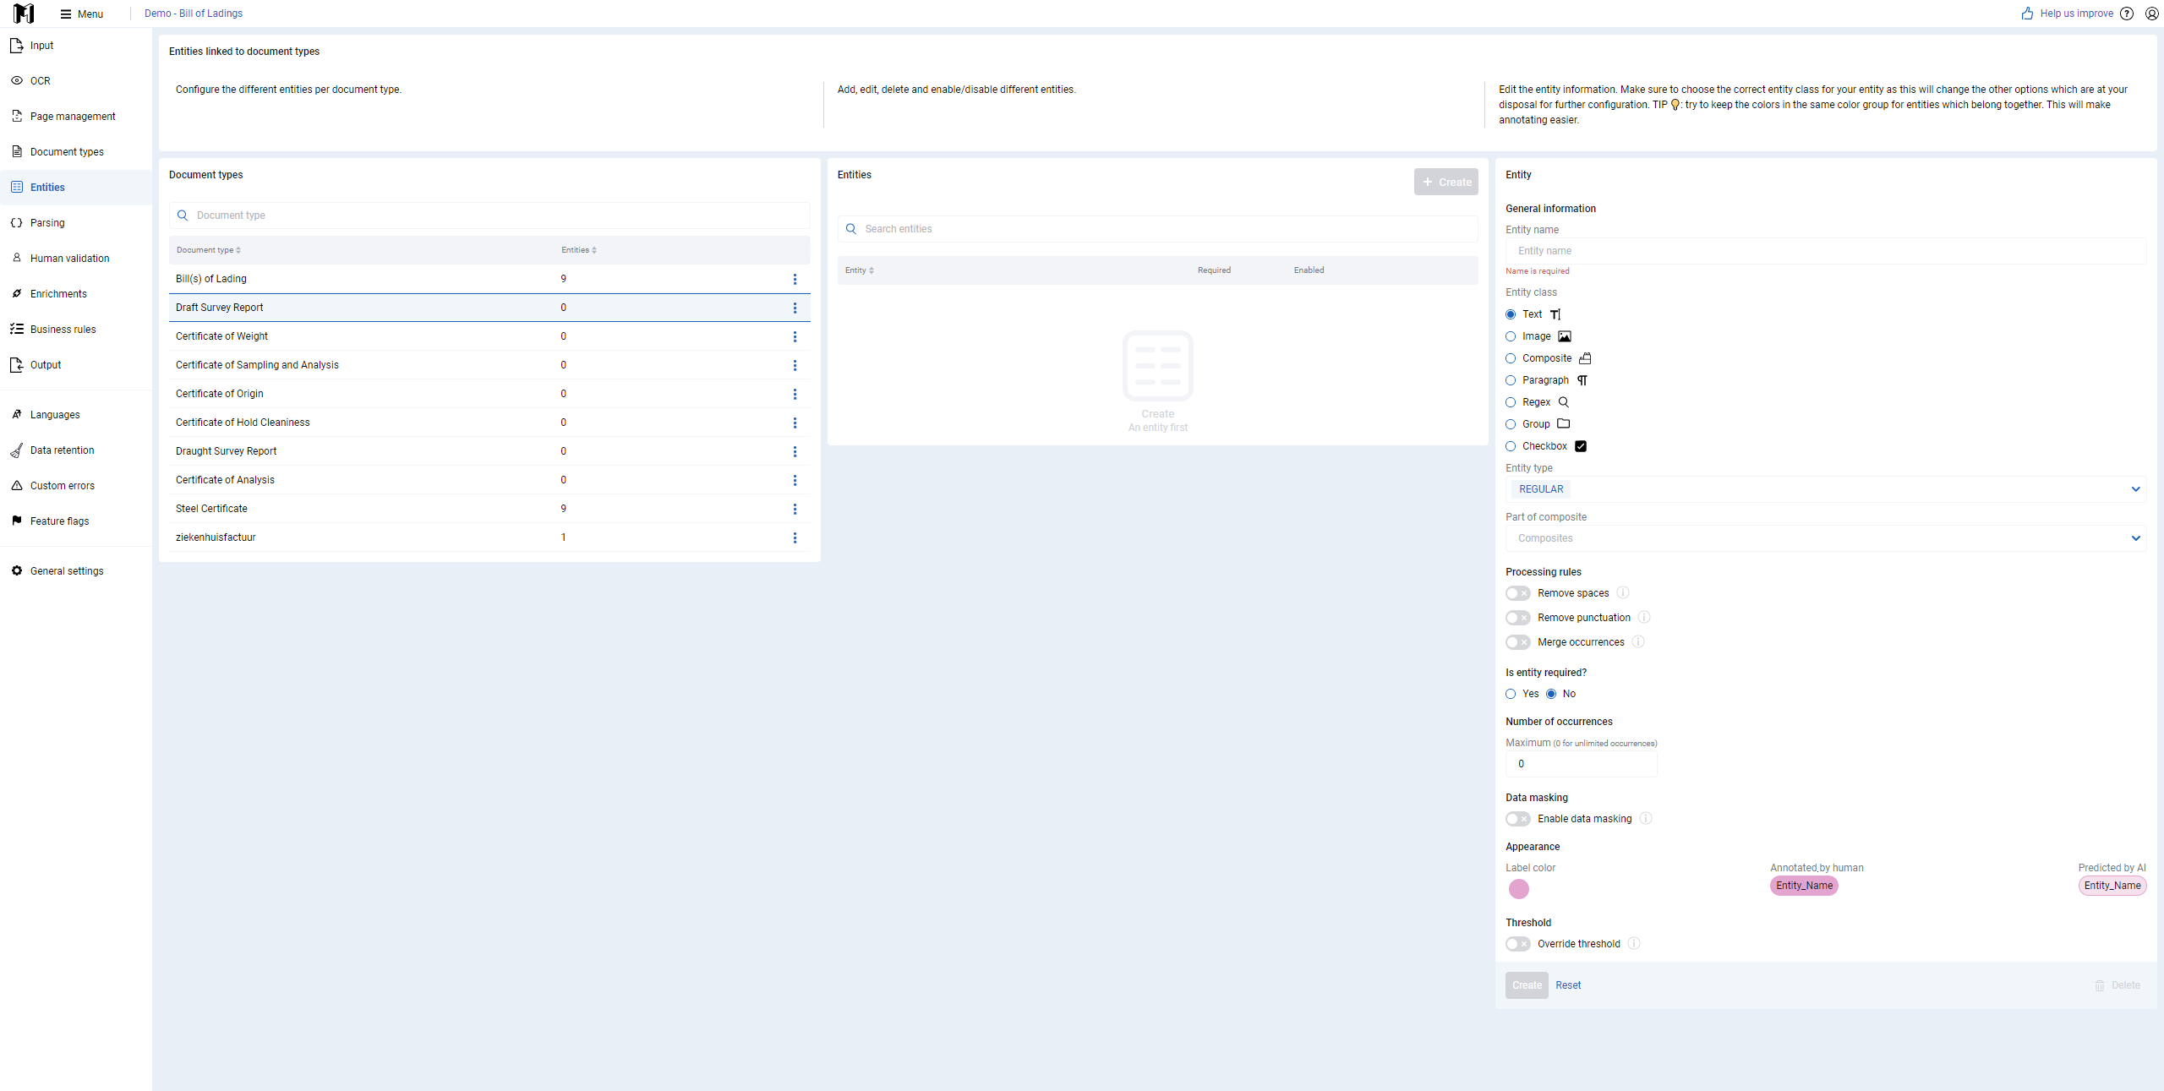This screenshot has width=2164, height=1091.
Task: Click the Custom errors warning icon
Action: [17, 486]
